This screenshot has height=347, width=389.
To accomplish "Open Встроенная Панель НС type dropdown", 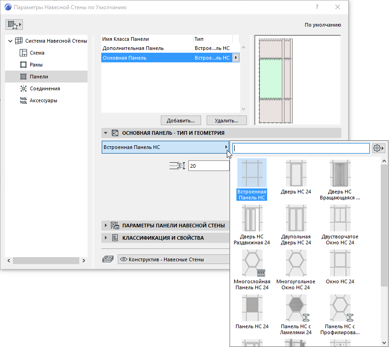I will 165,147.
